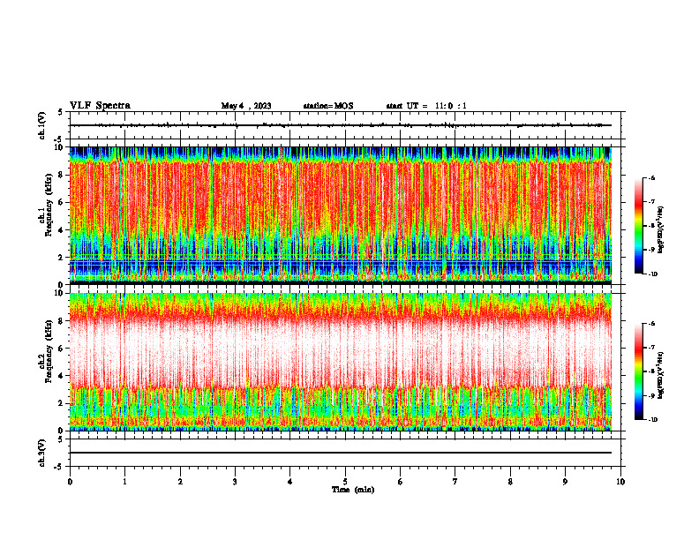699x540 pixels.
Task: Click time axis tick label "7"
Action: (455, 482)
